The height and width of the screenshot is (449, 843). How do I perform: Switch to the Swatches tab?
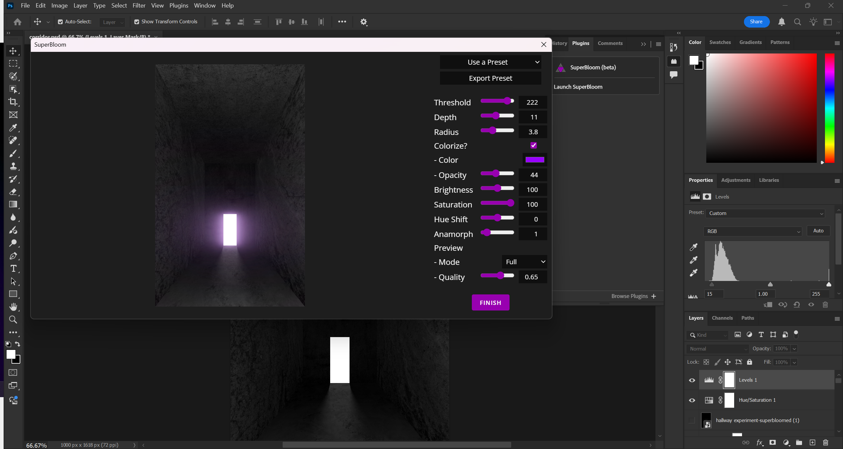[x=720, y=42]
